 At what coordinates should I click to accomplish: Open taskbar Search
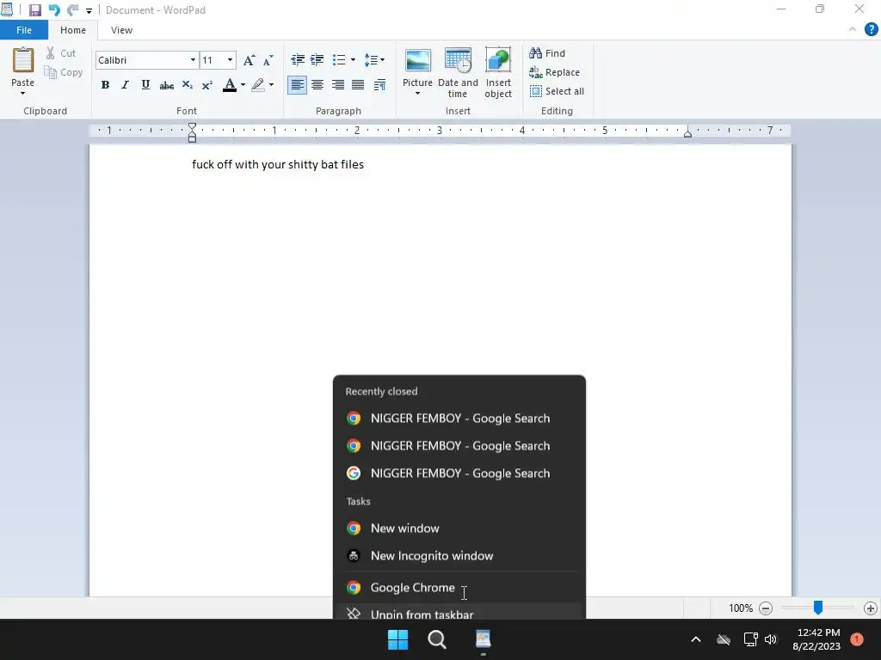tap(437, 639)
